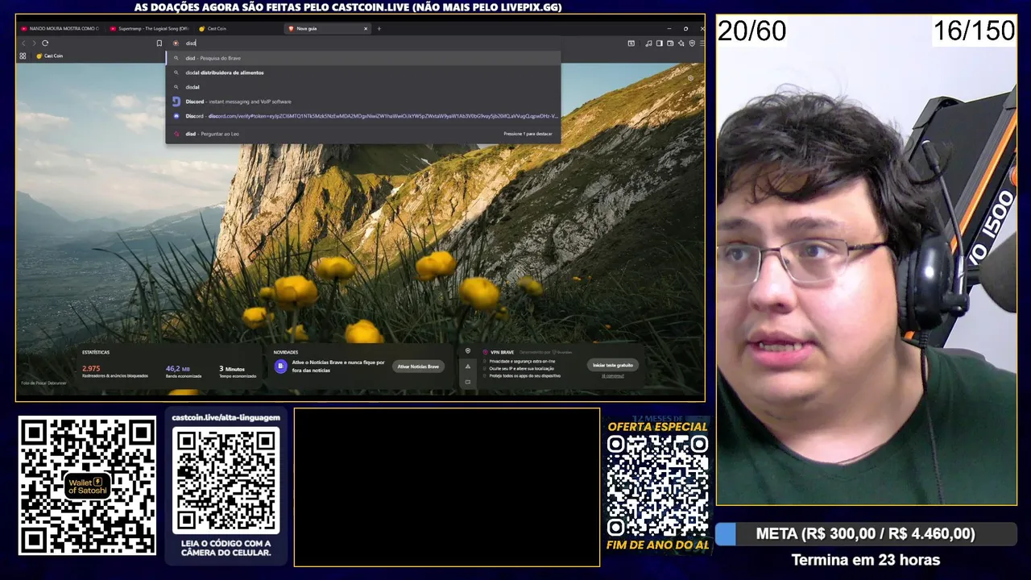Open the apps grid icon in bookmarks bar
1031x580 pixels.
pyautogui.click(x=23, y=56)
